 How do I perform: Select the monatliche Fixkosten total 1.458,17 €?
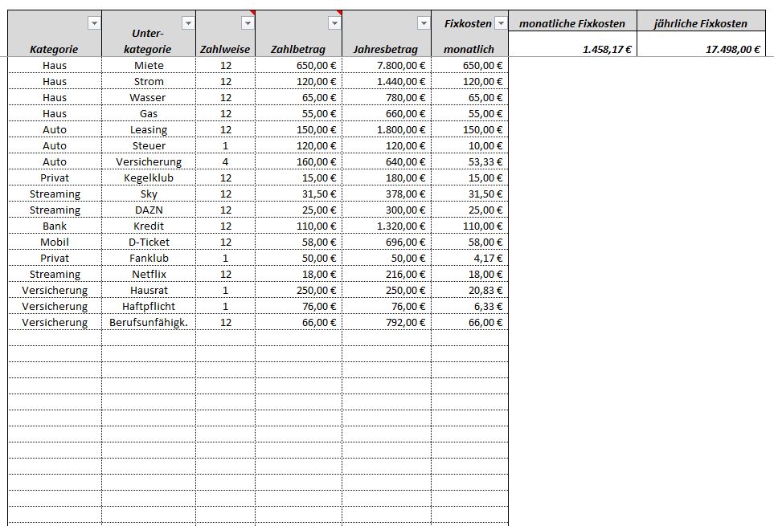point(572,48)
